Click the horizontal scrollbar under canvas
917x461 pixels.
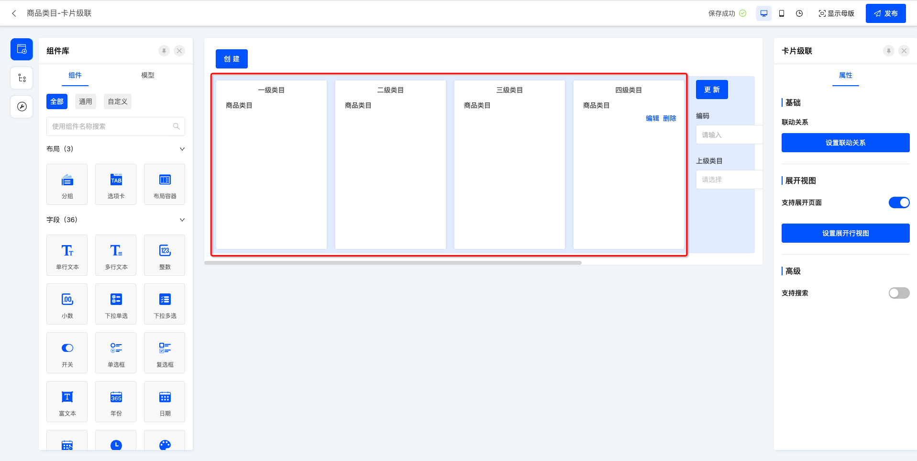coord(393,263)
